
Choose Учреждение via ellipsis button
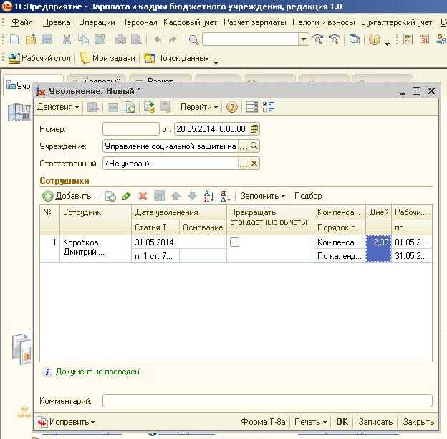[243, 146]
